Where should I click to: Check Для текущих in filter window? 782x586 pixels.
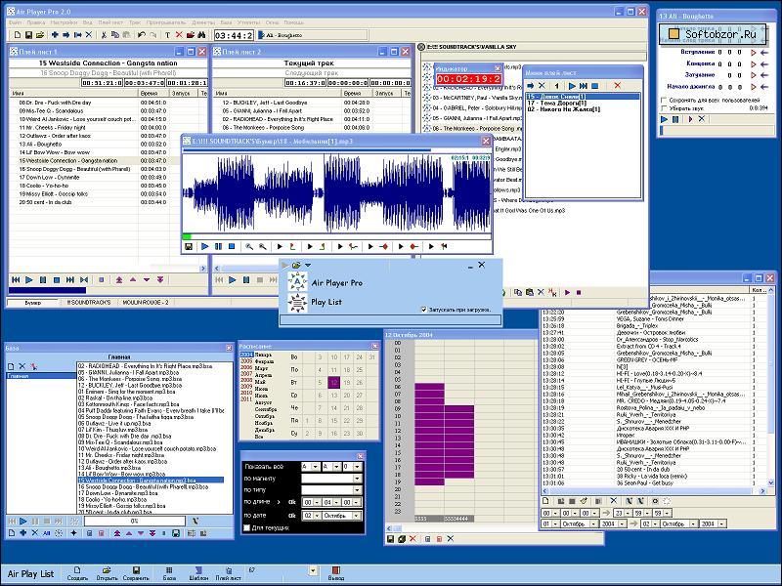(x=247, y=527)
